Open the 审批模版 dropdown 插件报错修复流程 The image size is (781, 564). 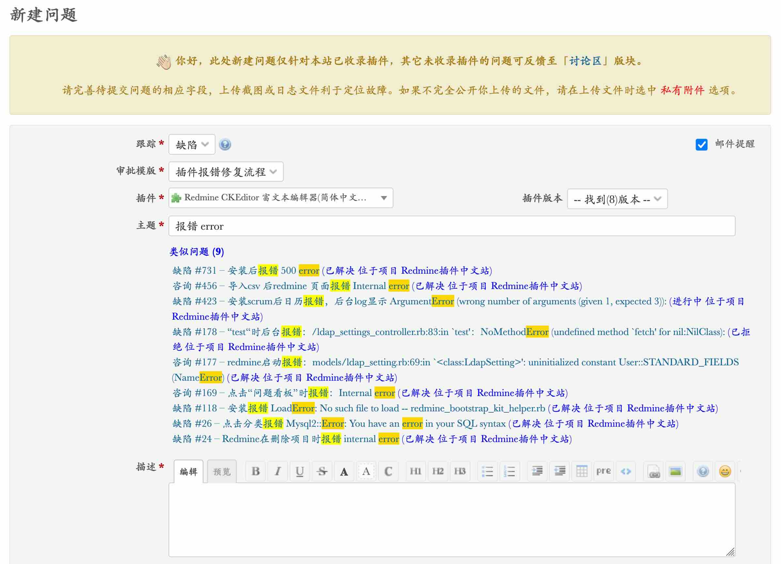(x=226, y=171)
